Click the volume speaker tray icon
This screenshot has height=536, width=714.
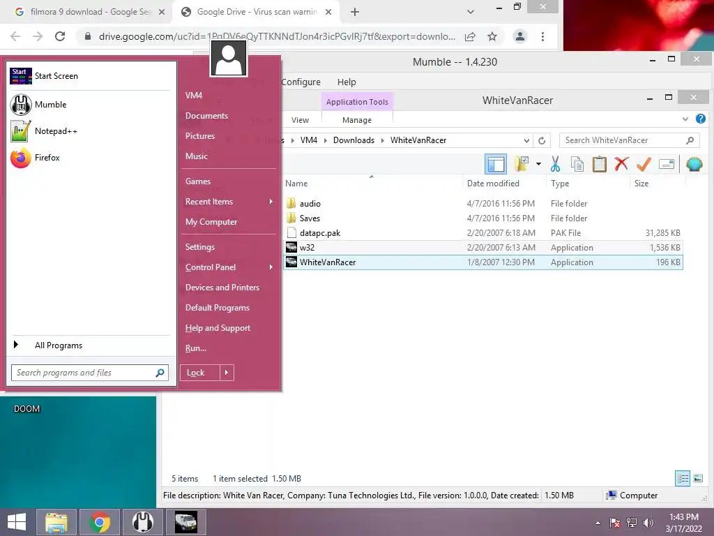(648, 523)
